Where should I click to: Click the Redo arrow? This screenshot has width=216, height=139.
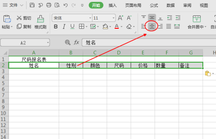click(x=74, y=5)
